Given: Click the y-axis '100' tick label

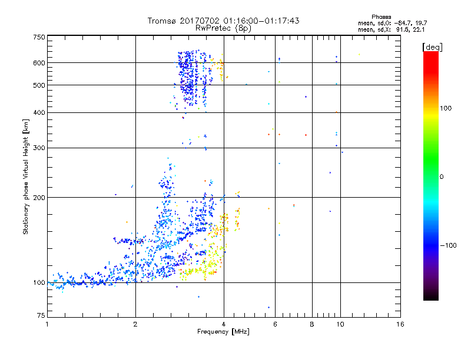Looking at the screenshot, I should (39, 283).
